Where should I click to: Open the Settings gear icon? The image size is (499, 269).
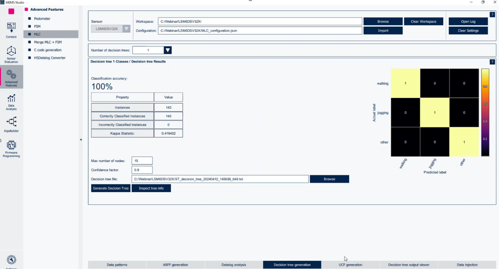point(11,260)
